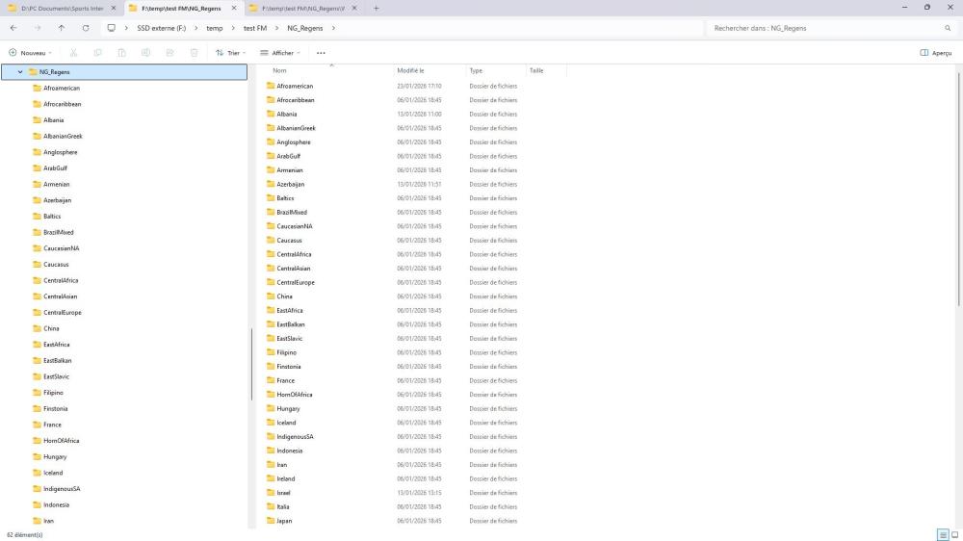Navigate up one folder level
Image resolution: width=963 pixels, height=541 pixels.
[x=62, y=28]
